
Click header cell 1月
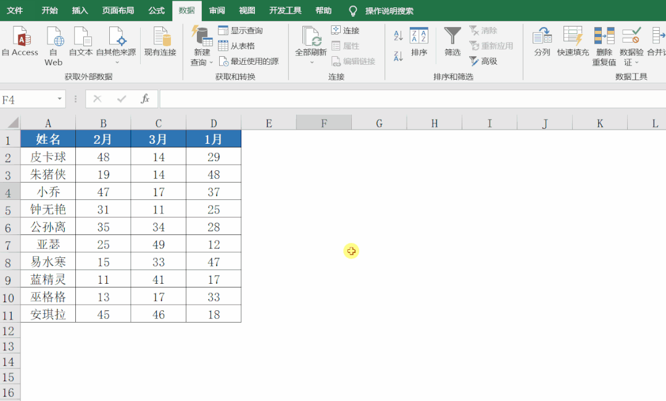[x=214, y=139]
